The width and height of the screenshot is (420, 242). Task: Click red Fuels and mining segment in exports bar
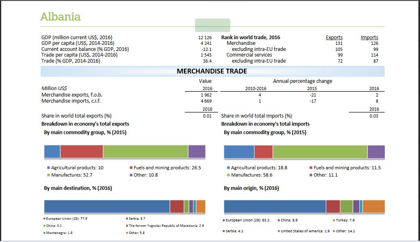pyautogui.click(x=81, y=152)
